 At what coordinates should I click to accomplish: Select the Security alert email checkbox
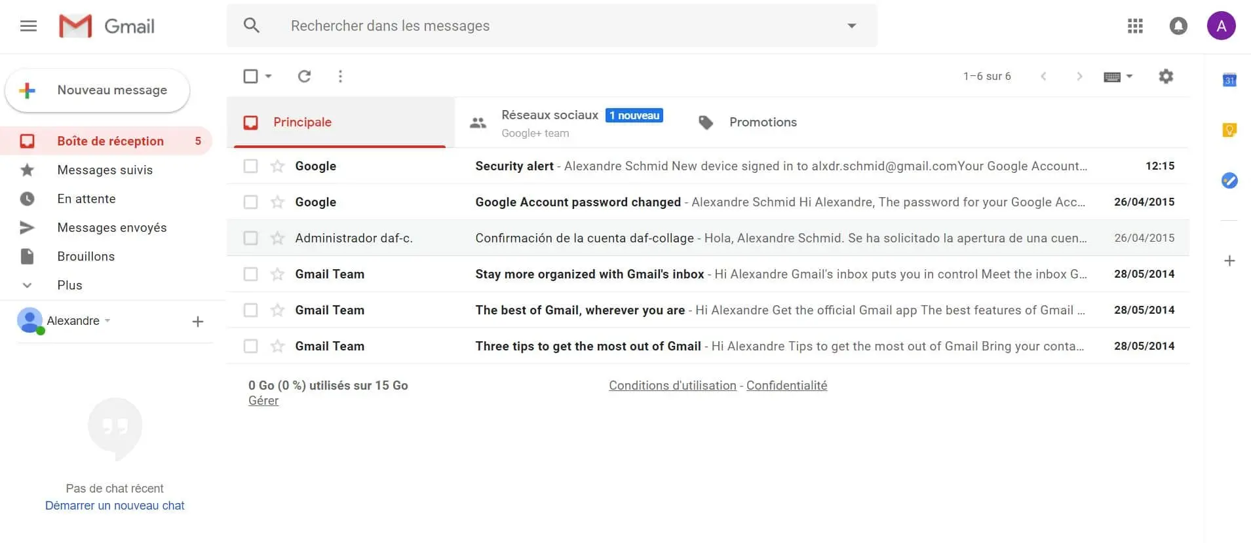250,166
